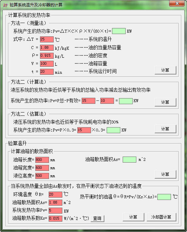Close the 验算系统温升及冷却器的计算 window
The image size is (187, 232).
coord(177,3)
